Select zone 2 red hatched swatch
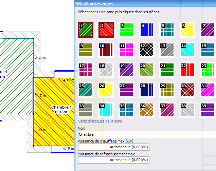216x171 pixels. 106,30
